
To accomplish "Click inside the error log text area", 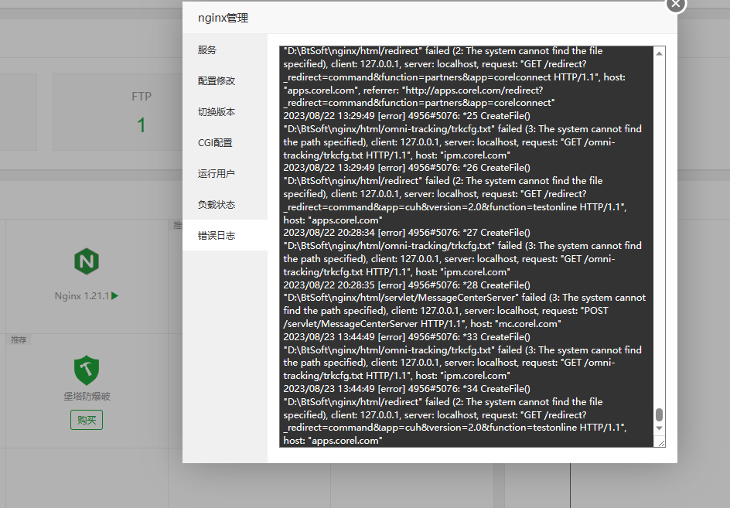I will coord(466,247).
